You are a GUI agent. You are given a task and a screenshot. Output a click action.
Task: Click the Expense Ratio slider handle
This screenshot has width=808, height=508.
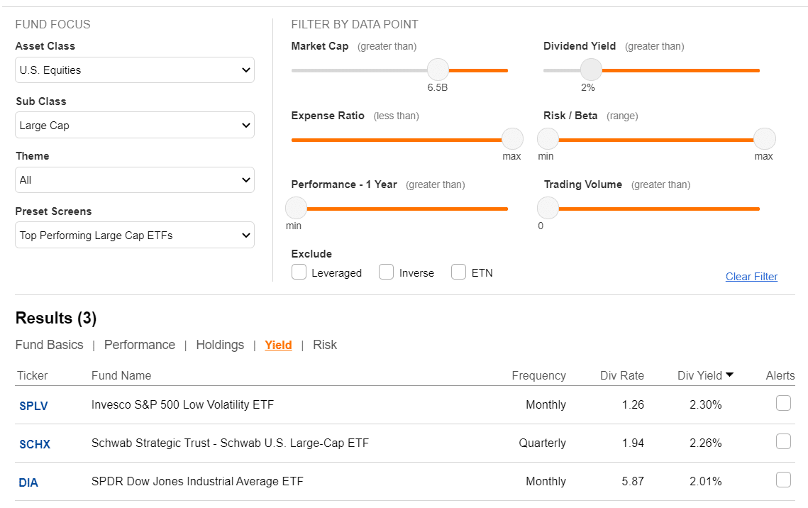[x=512, y=139]
